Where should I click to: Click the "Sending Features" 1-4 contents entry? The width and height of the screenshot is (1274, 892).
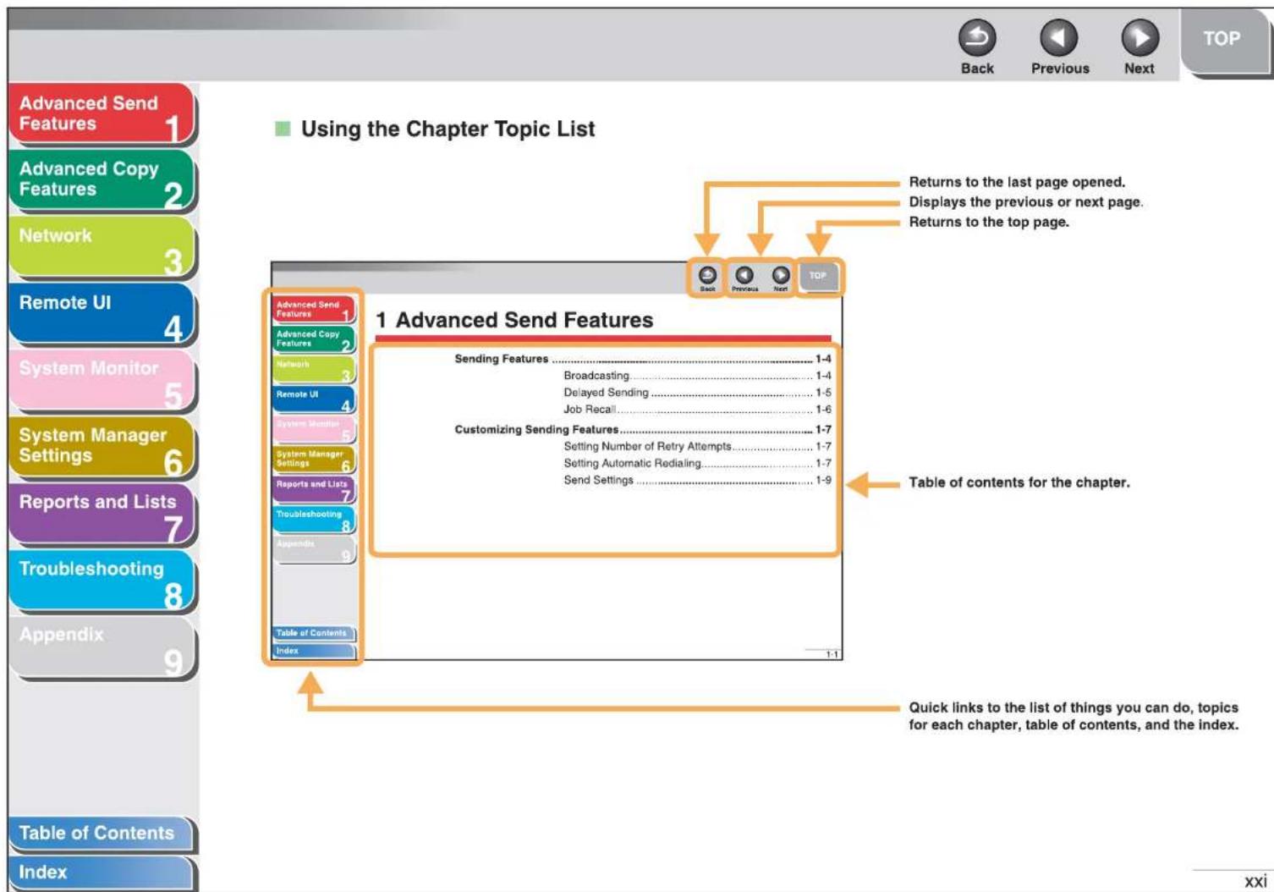coord(642,359)
